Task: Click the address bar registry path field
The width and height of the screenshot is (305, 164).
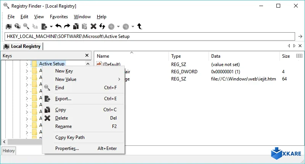Action: click(x=150, y=36)
